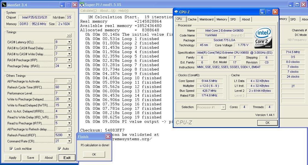Click the Rated FSB 1714.8 MHz value

click(x=209, y=96)
